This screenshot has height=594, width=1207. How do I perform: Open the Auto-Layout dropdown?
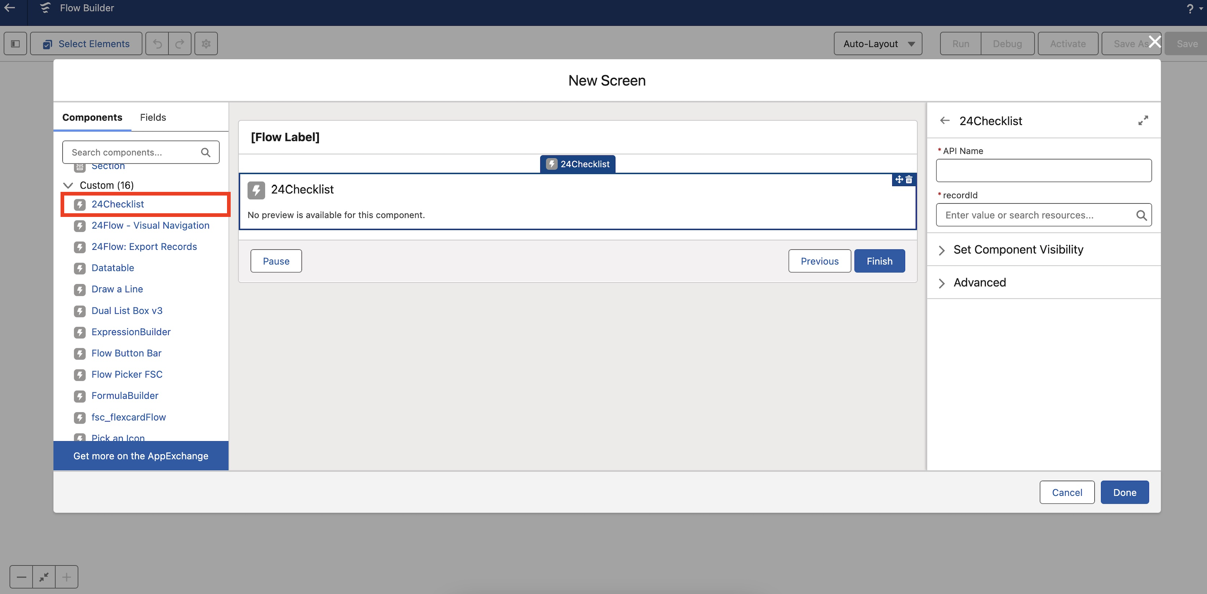[878, 44]
